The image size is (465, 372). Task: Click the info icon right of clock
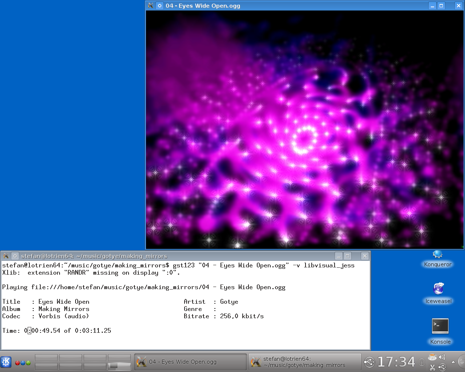(421, 362)
